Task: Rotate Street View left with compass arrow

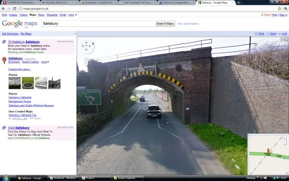Action: [x=83, y=46]
